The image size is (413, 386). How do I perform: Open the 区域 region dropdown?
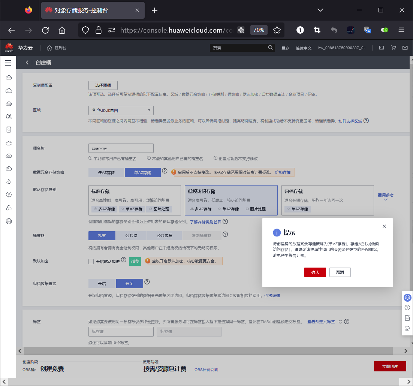click(121, 110)
